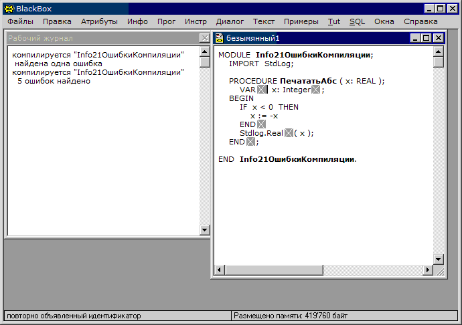Maximize the BlackBox main window
Viewport: 462px width, 325px height.
440,9
